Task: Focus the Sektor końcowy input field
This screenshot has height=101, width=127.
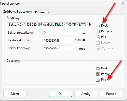Action: pyautogui.click(x=58, y=48)
